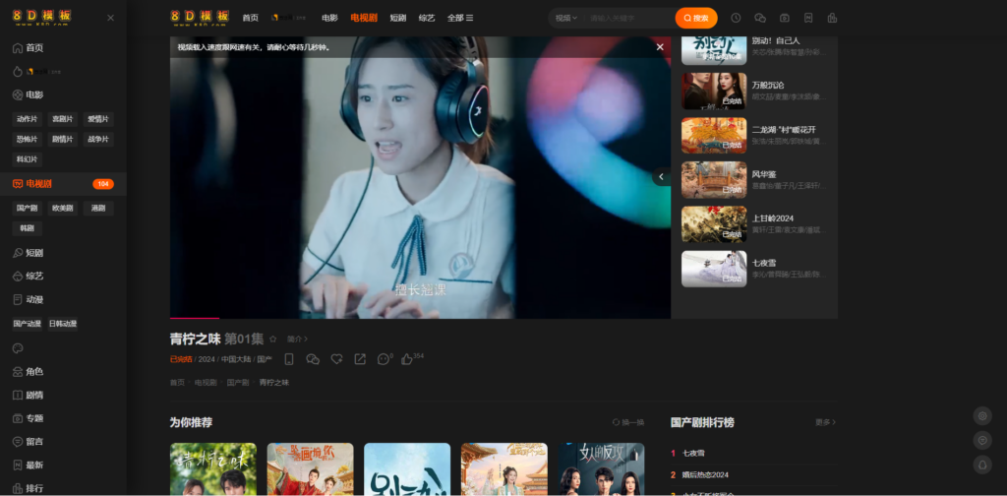The width and height of the screenshot is (1007, 496).
Task: Select the 日韩动漫 sidebar tag
Action: click(63, 324)
